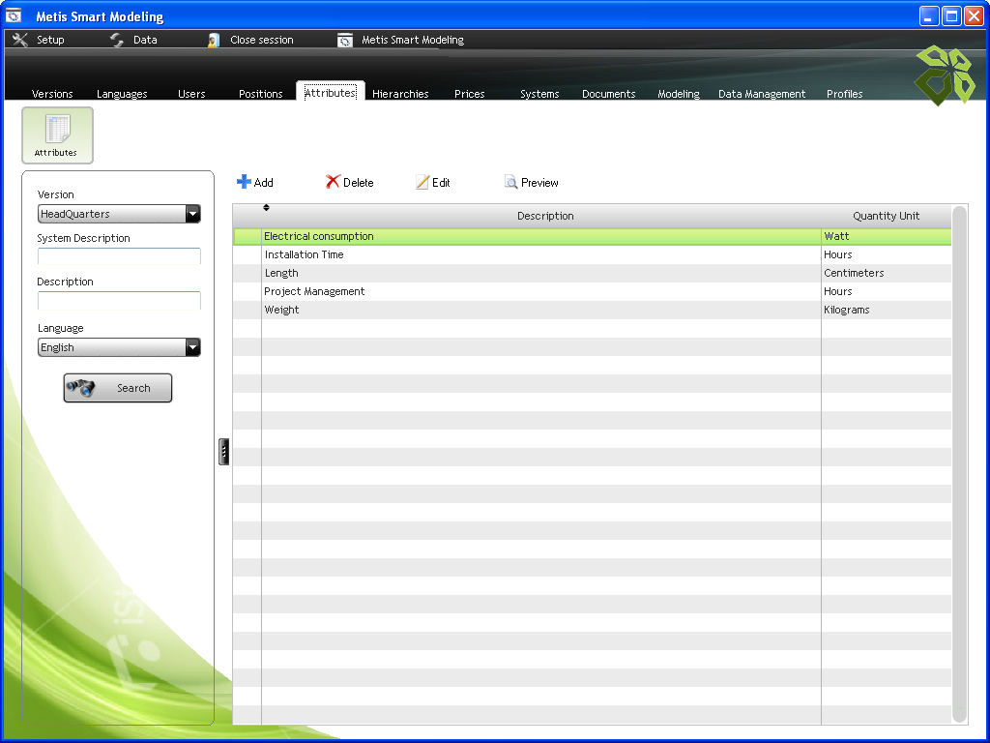Screen dimensions: 990x743
Task: Open the Version HeadQuarters dropdown
Action: pos(192,214)
